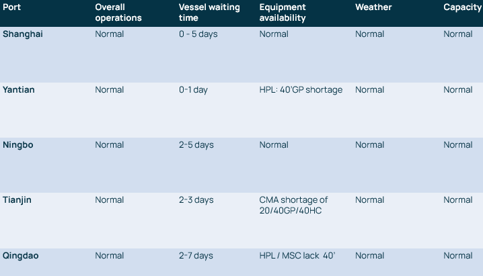Click the Capacity column header
The height and width of the screenshot is (276, 483).
click(x=462, y=7)
